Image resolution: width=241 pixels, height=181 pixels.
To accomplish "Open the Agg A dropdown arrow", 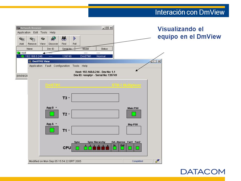I will coord(56,124).
